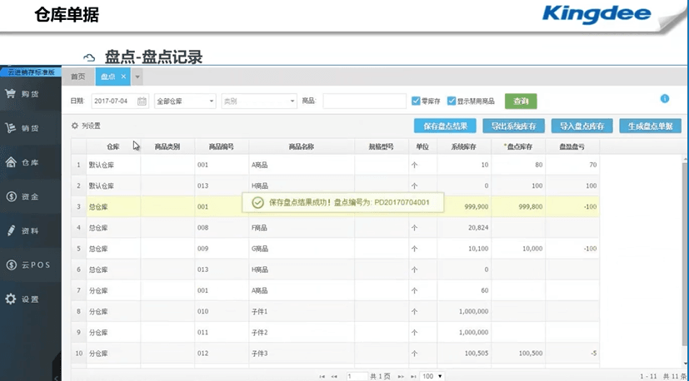Click product code 009 cell
689x381 pixels.
[222, 249]
